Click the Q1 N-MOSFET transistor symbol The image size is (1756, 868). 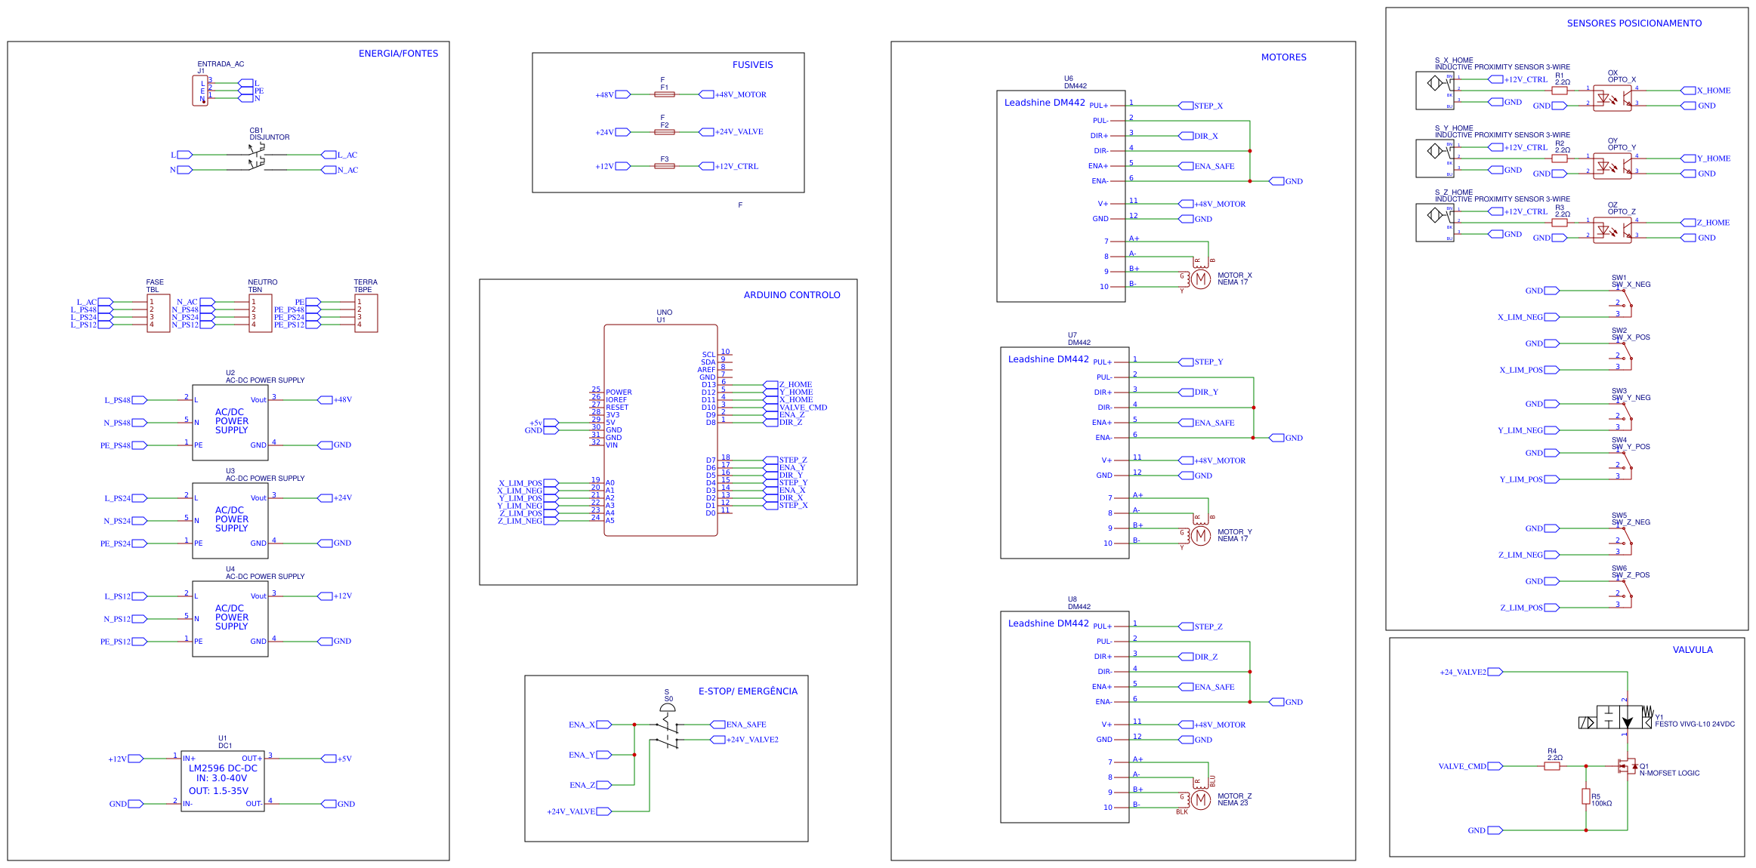[x=1627, y=767]
